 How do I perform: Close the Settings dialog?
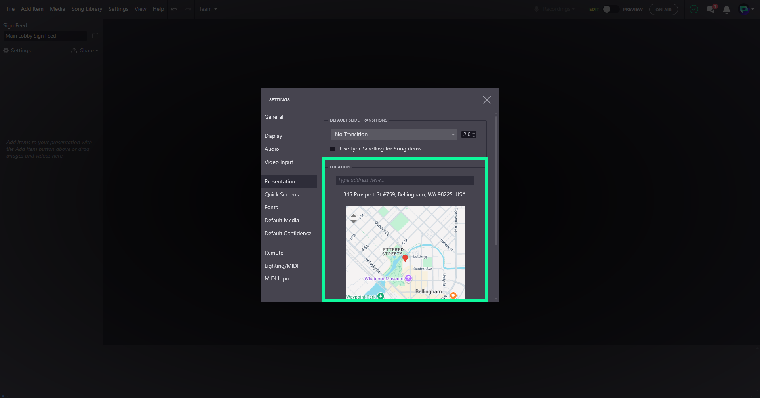[x=487, y=100]
